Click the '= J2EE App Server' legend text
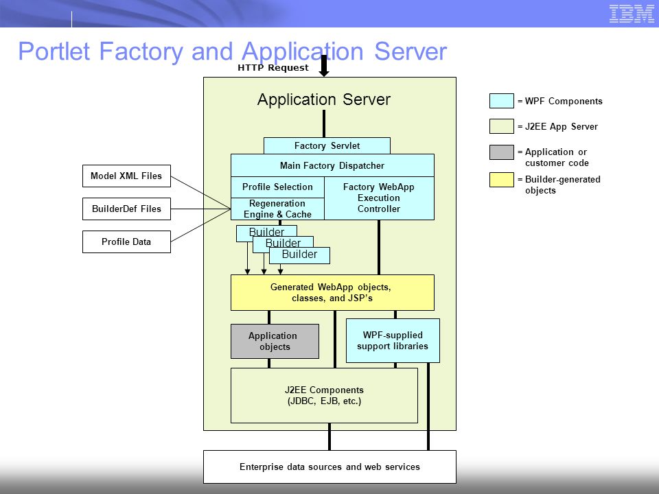 click(557, 126)
